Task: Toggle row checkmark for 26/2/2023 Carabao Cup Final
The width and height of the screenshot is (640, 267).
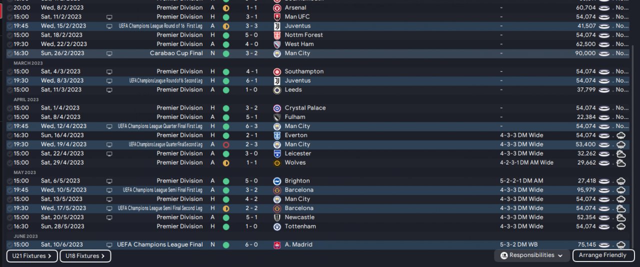Action: 10,53
